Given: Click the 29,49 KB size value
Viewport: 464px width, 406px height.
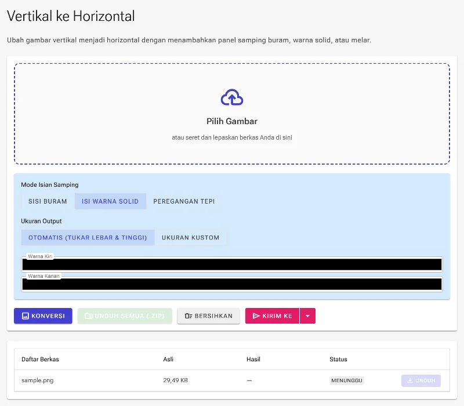Looking at the screenshot, I should point(176,380).
